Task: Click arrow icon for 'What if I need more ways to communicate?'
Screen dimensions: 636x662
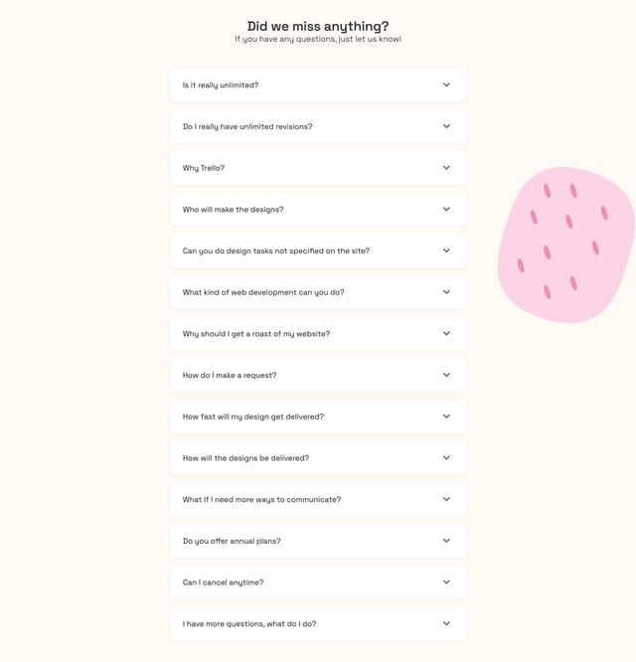Action: pyautogui.click(x=446, y=500)
